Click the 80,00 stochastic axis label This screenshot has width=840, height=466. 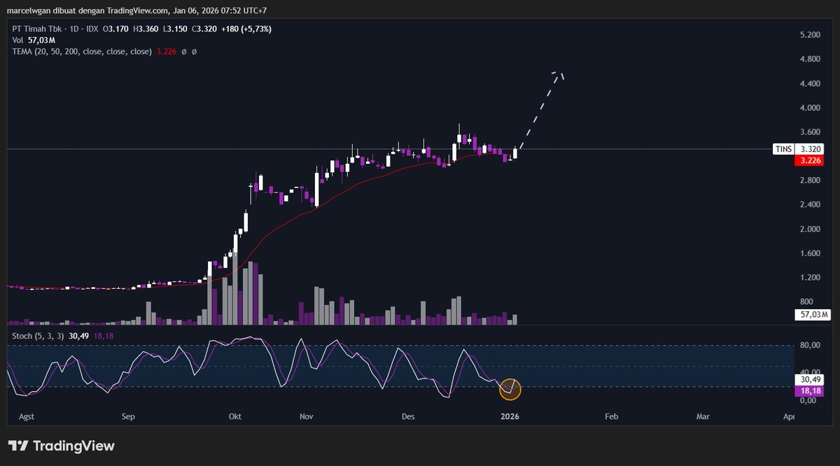pos(808,345)
